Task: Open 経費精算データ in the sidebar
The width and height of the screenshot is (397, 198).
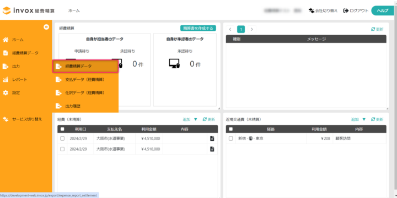Action: 26,53
